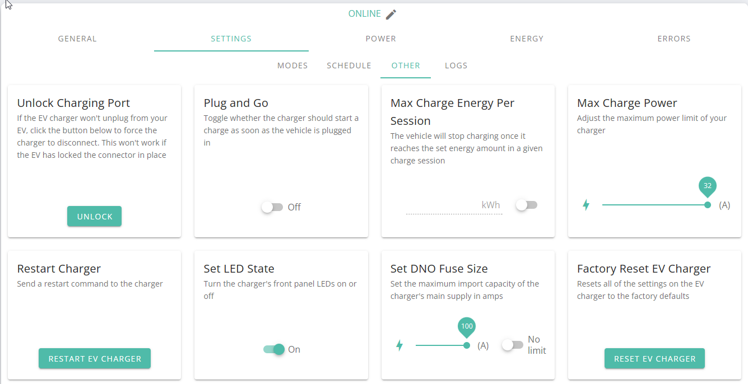Screen dimensions: 748x384
Task: Open the GENERAL tab
Action: click(77, 39)
